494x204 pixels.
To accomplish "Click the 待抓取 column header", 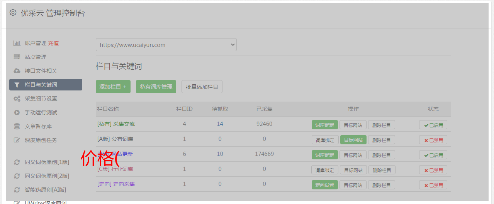I will [x=220, y=109].
